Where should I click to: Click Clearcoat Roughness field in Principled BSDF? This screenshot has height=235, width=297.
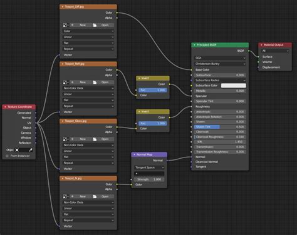click(x=220, y=137)
